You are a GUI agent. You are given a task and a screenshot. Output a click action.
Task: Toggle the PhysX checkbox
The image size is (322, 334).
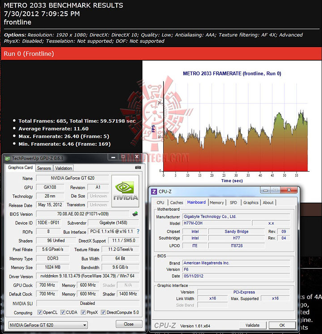tap(83, 312)
